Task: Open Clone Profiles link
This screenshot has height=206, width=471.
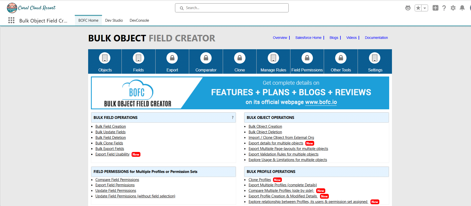Action: point(260,180)
